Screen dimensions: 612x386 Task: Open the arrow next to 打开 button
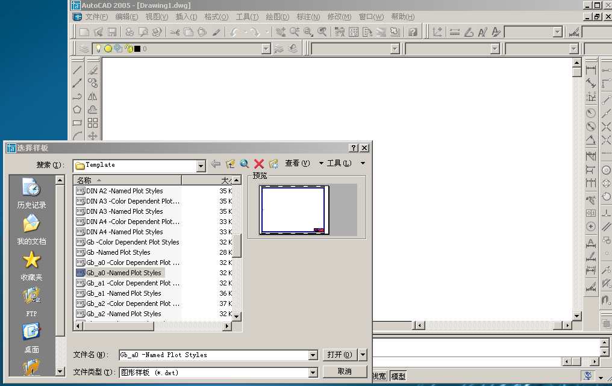tap(363, 355)
